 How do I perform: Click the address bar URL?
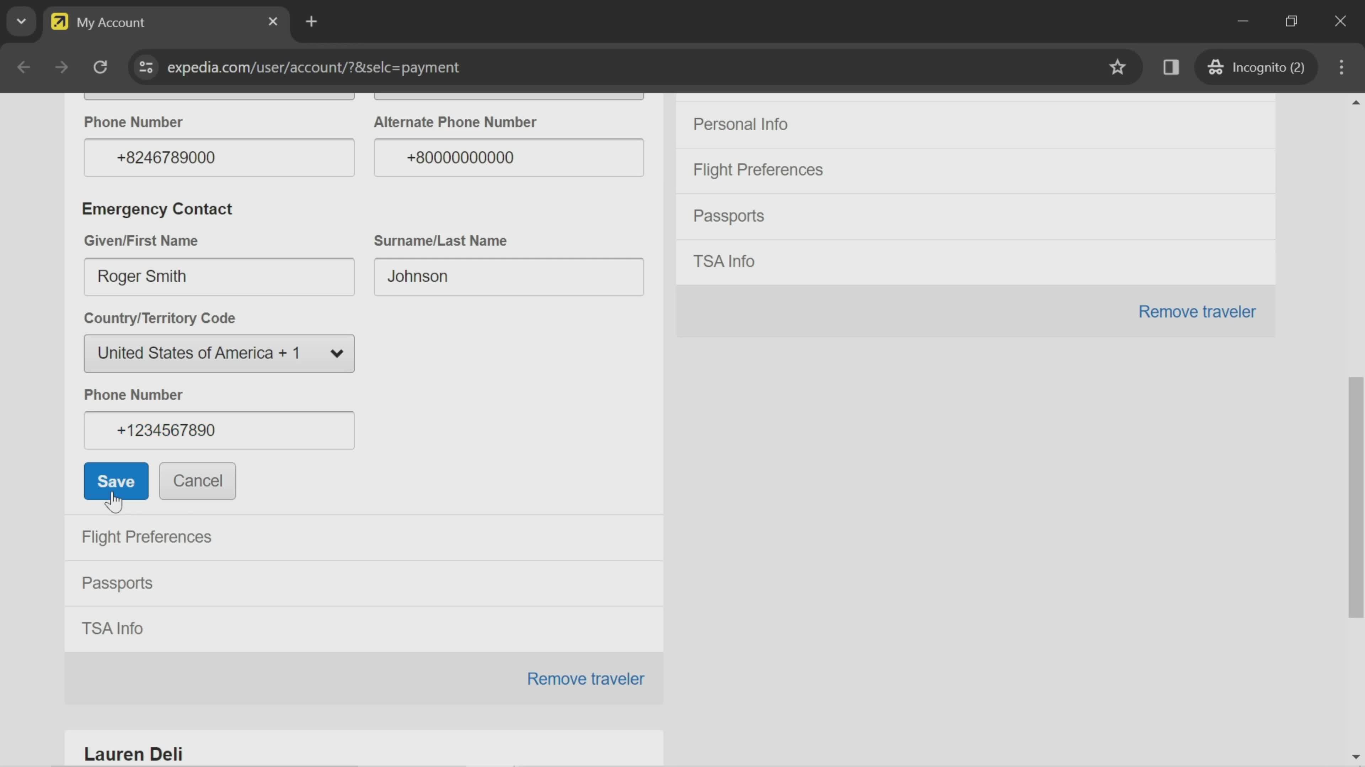[313, 67]
